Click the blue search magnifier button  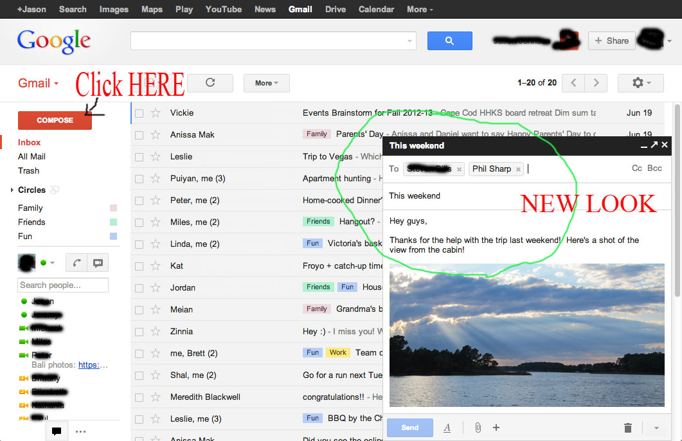(449, 41)
